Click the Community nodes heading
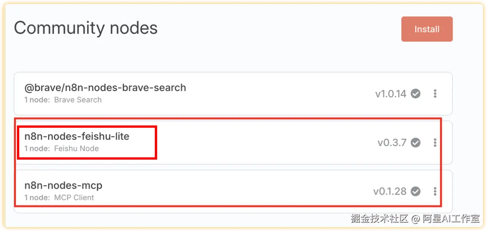Image resolution: width=487 pixels, height=231 pixels. pyautogui.click(x=86, y=28)
